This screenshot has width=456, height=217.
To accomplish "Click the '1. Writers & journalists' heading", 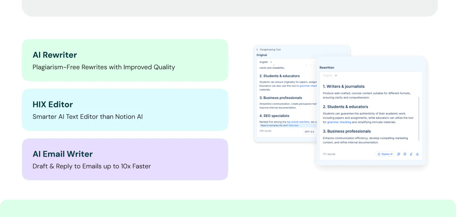I will (x=343, y=86).
